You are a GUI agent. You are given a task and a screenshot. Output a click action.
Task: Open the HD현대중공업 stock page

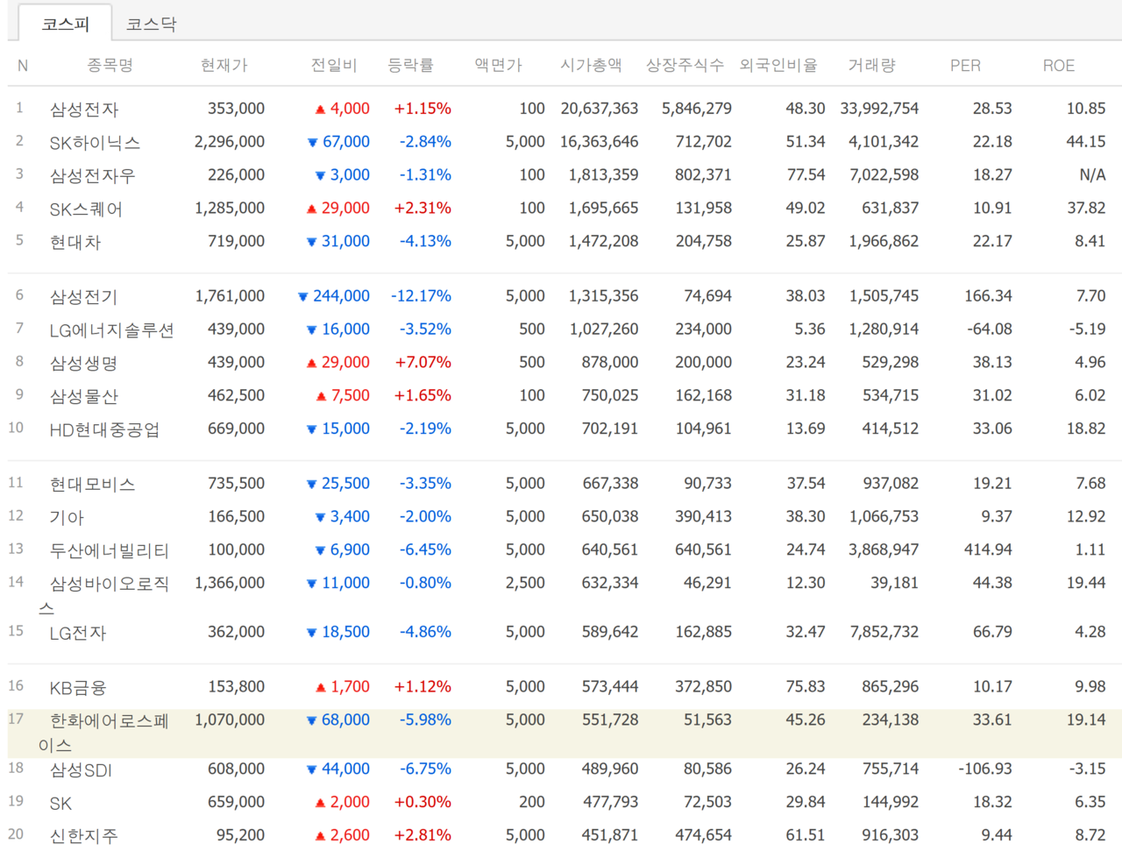[105, 429]
